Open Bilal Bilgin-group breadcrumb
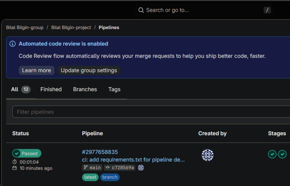Image resolution: width=290 pixels, height=186 pixels. click(x=25, y=28)
